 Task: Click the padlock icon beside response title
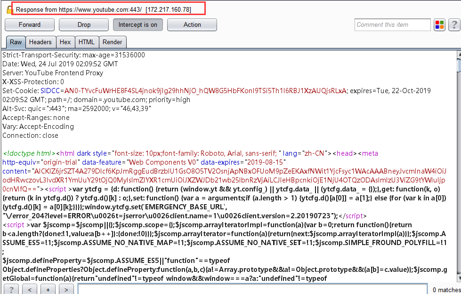(9, 10)
